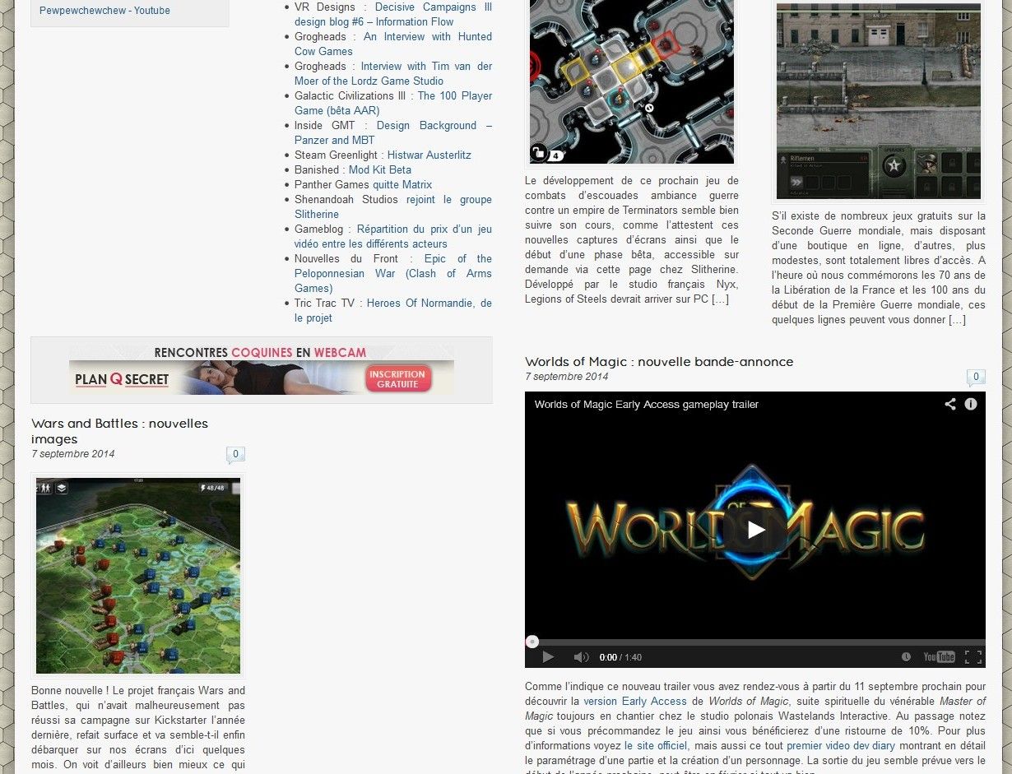
Task: Open the quitte Matrix link
Action: click(402, 184)
